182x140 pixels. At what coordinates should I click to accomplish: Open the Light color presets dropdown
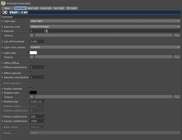pyautogui.click(x=105, y=47)
